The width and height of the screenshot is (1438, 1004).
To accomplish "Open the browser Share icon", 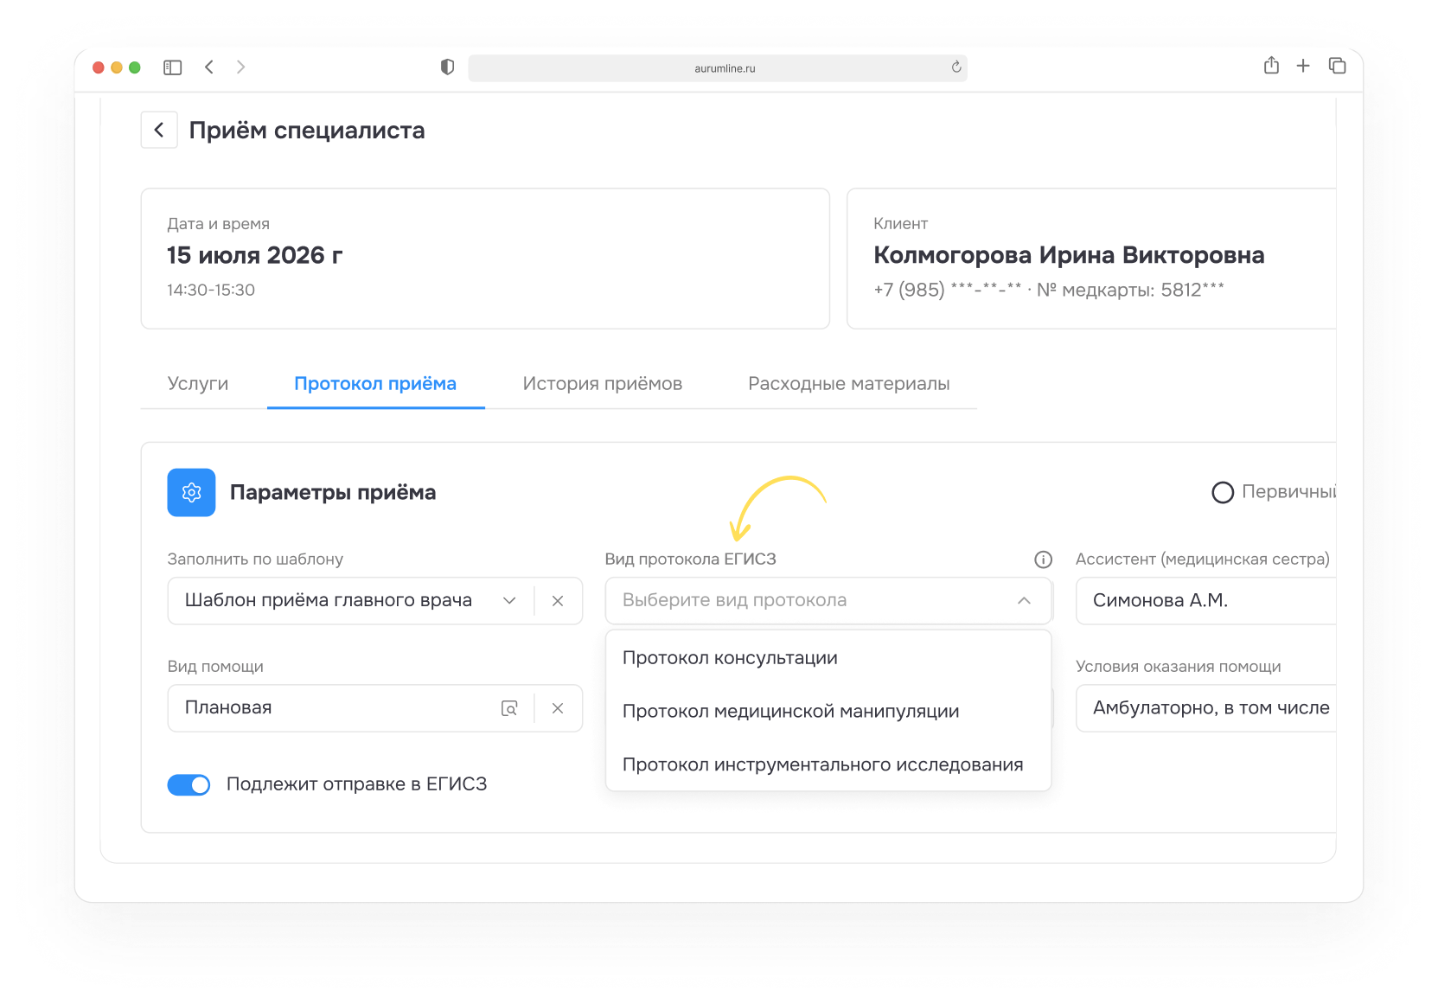I will pyautogui.click(x=1271, y=66).
